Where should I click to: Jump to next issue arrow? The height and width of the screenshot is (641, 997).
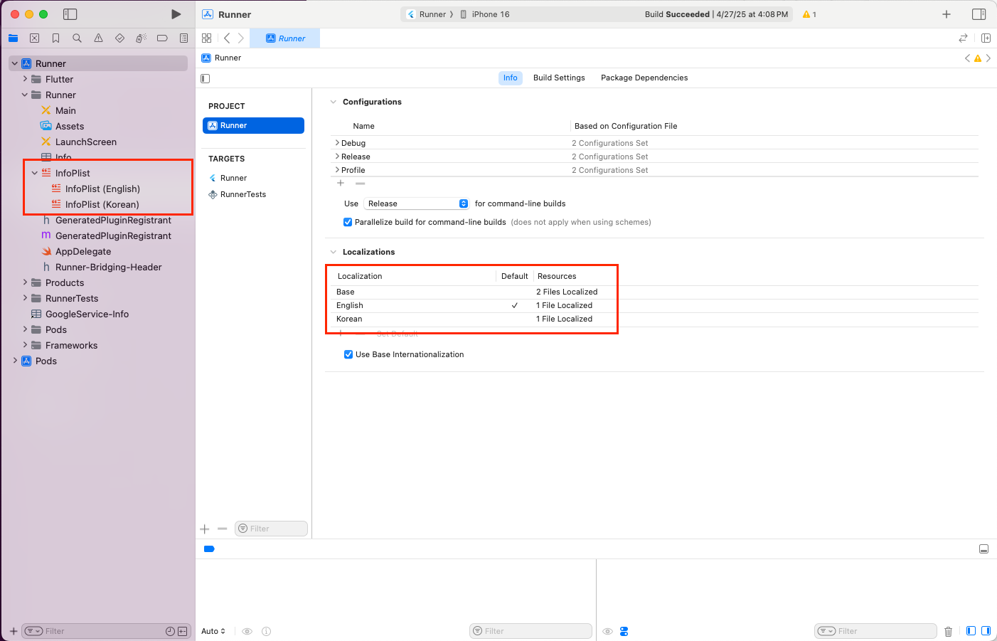988,58
